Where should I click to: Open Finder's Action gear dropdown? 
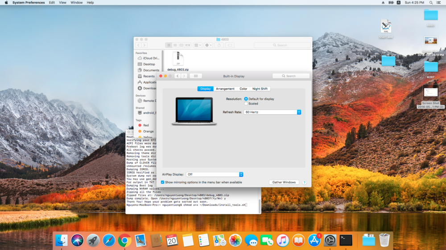click(208, 45)
